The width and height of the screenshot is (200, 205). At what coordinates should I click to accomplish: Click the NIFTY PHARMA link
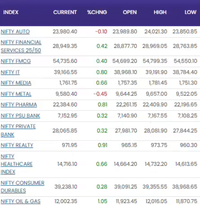click(x=19, y=105)
